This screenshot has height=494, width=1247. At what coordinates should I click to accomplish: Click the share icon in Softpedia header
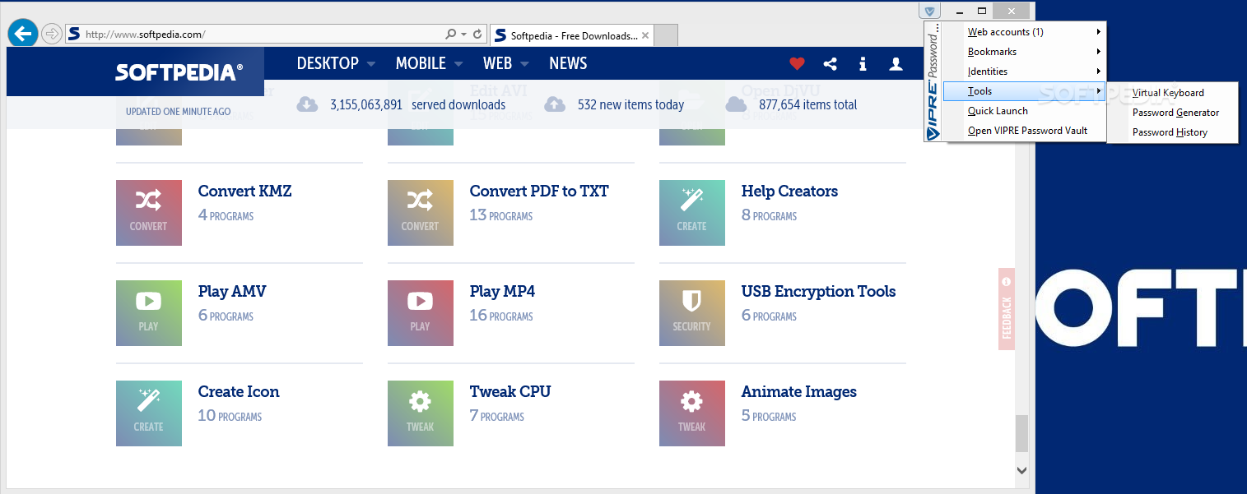pyautogui.click(x=831, y=63)
